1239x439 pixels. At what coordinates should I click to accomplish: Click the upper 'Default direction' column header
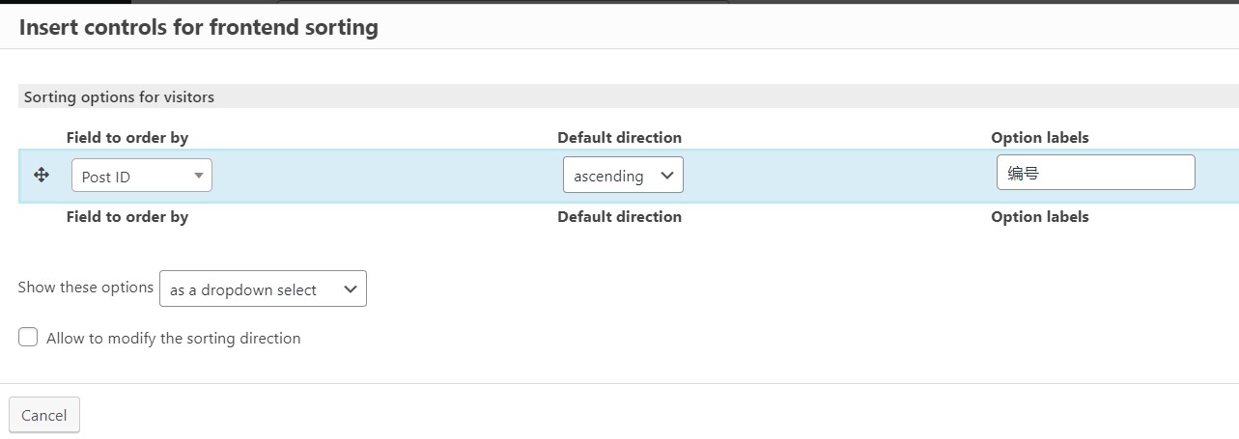(620, 137)
